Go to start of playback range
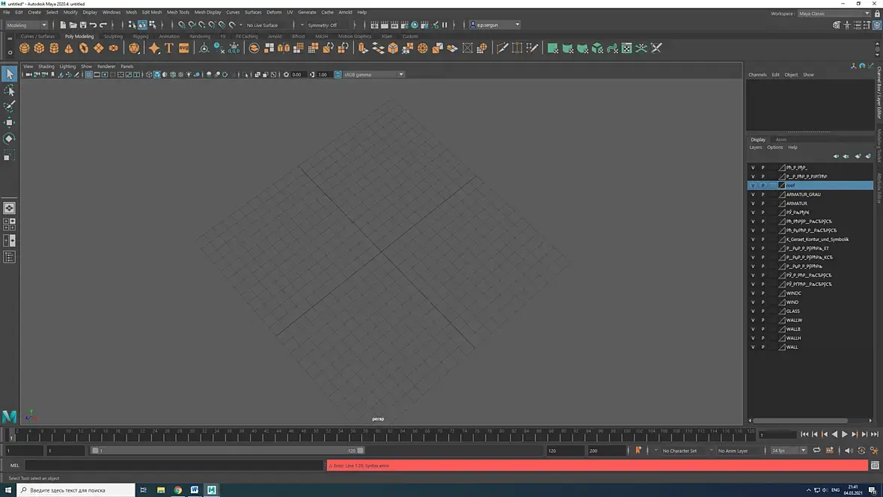This screenshot has height=497, width=883. point(804,434)
